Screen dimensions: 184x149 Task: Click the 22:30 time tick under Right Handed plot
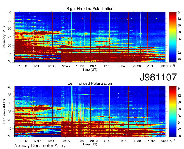(137, 66)
